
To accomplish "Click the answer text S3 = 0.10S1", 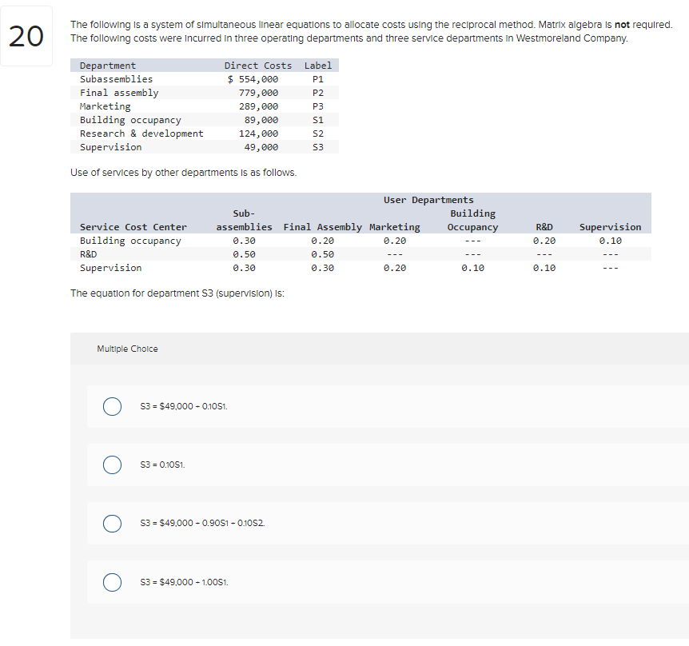I will coord(162,465).
